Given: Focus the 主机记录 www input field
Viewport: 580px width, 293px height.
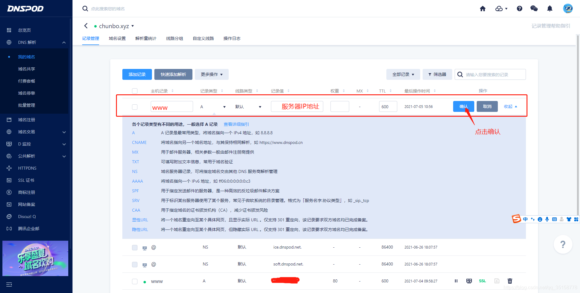Looking at the screenshot, I should pyautogui.click(x=172, y=106).
